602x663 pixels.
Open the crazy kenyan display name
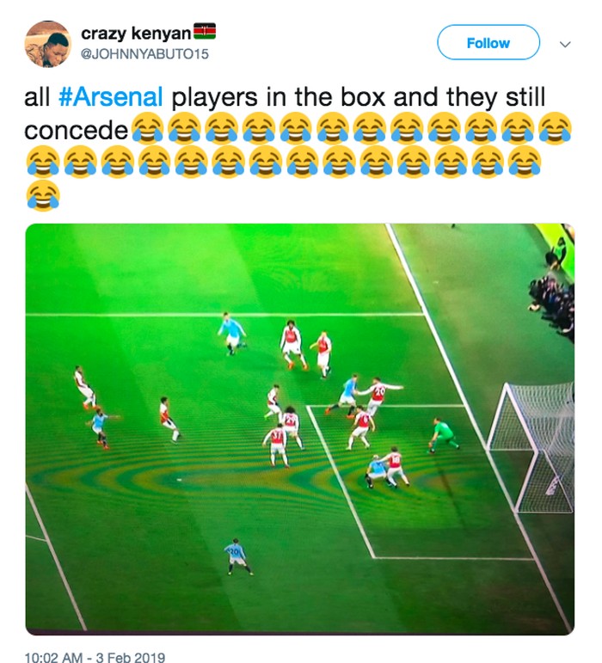[135, 34]
